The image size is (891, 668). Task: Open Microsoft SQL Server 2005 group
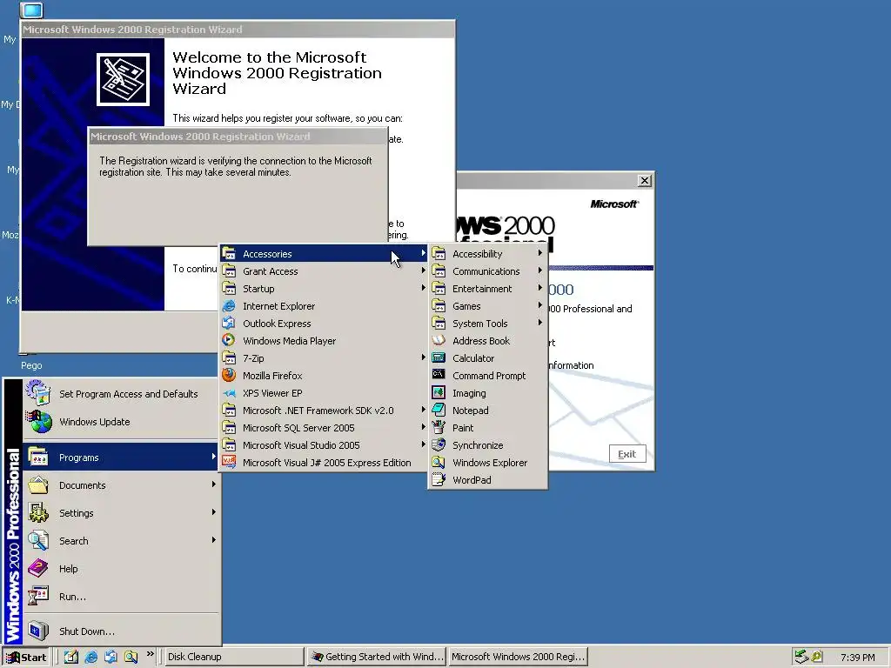324,428
